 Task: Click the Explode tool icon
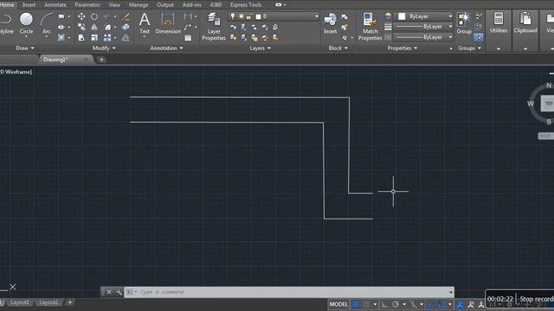(x=126, y=27)
